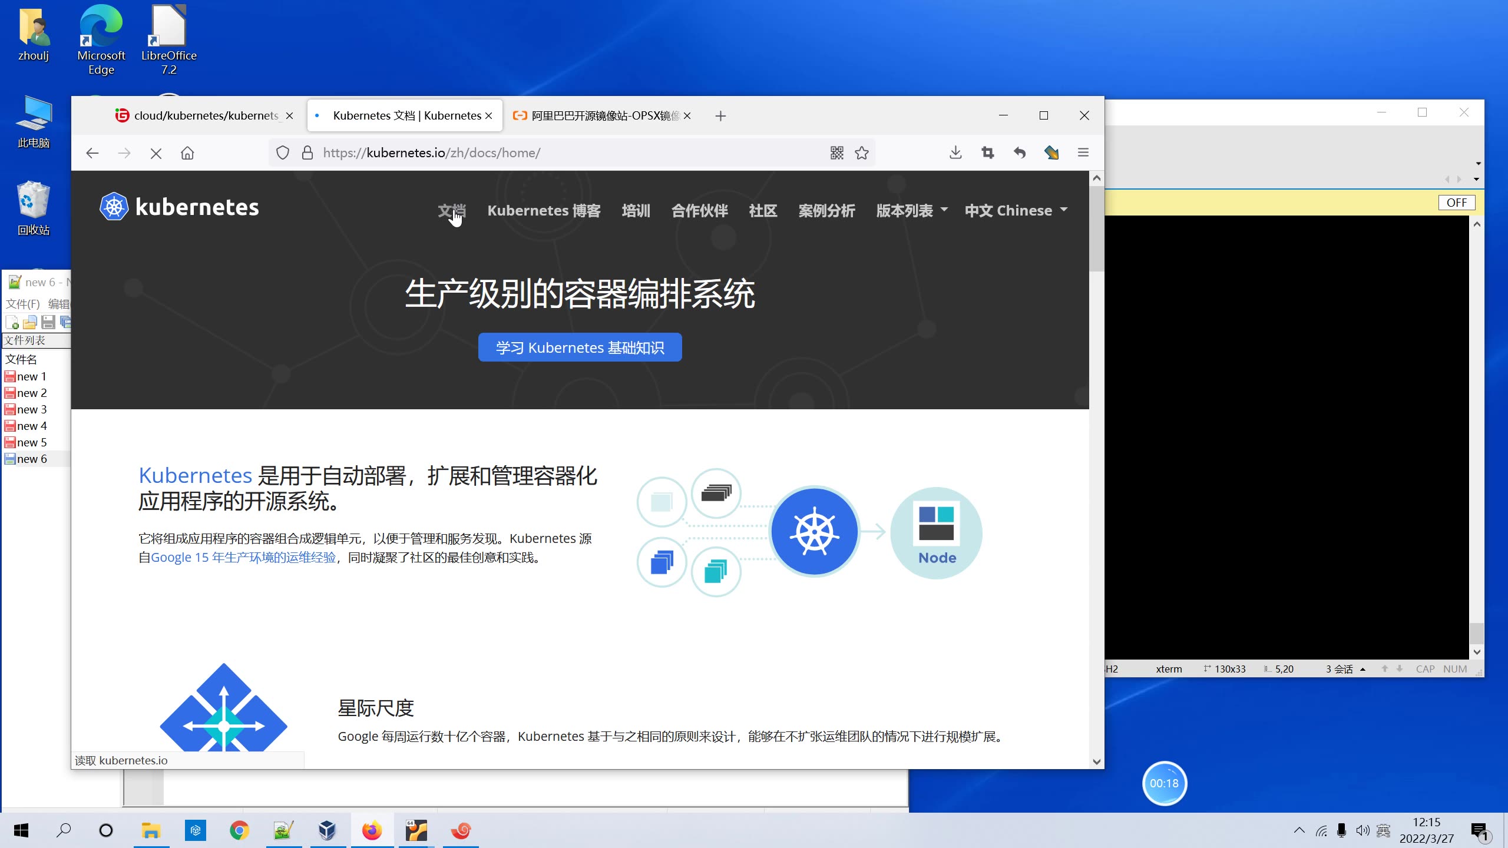This screenshot has width=1508, height=848.
Task: Expand the 中文 Chinese language dropdown
Action: pos(1016,210)
